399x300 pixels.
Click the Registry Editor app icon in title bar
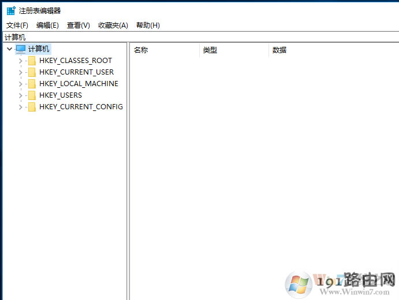click(x=11, y=11)
